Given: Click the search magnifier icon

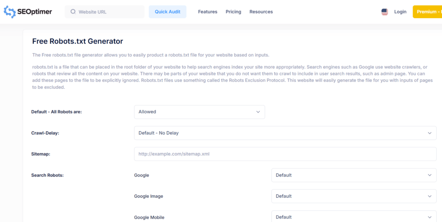Looking at the screenshot, I should pyautogui.click(x=73, y=12).
